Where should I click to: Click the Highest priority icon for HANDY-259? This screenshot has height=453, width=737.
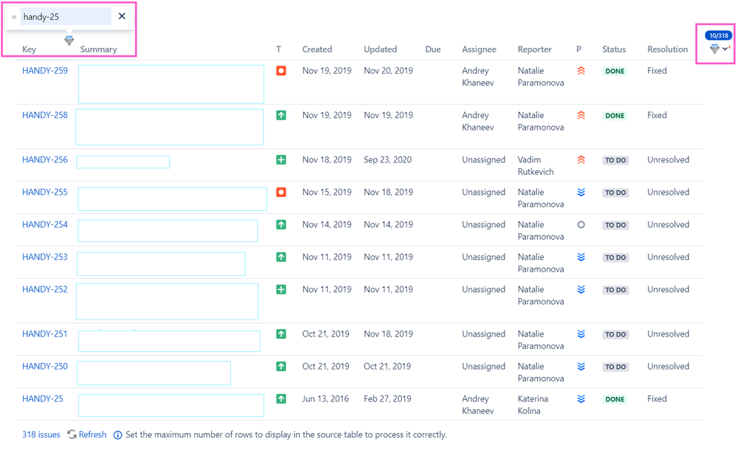pyautogui.click(x=581, y=70)
